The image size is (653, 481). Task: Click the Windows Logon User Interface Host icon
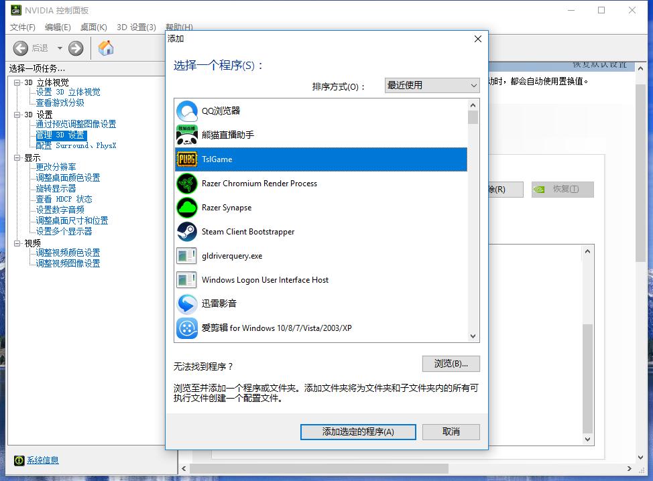coord(186,280)
